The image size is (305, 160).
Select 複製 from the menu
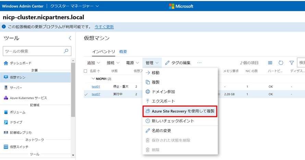click(180, 82)
